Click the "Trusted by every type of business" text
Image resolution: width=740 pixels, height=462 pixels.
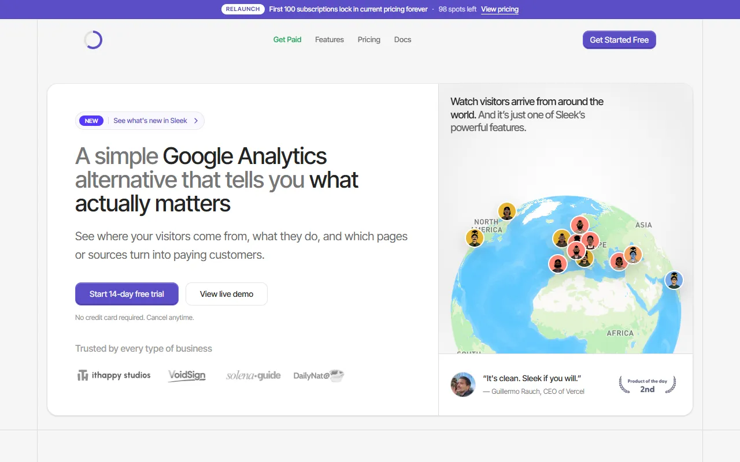143,349
